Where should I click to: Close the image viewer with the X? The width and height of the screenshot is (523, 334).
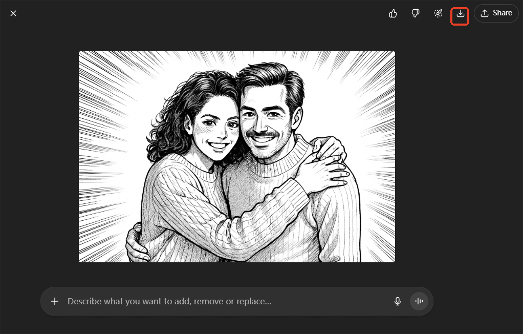(x=13, y=13)
